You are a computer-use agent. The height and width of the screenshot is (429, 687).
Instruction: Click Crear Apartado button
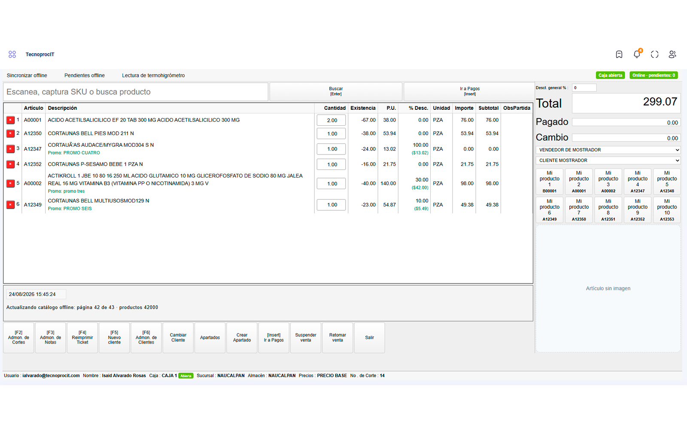tap(242, 338)
